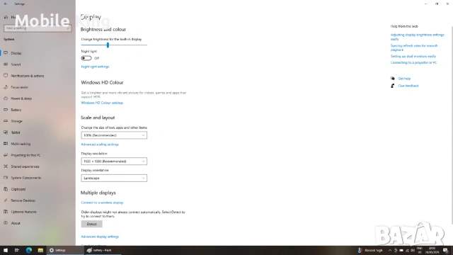Show hidden system tray icons
Image resolution: width=453 pixels, height=255 pixels.
point(390,250)
